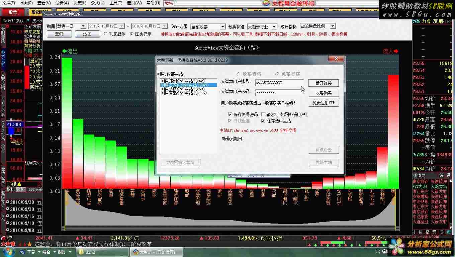The height and width of the screenshot is (257, 455).
Task: Click the horizontal scrollbar below the chart
Action: coord(231,229)
